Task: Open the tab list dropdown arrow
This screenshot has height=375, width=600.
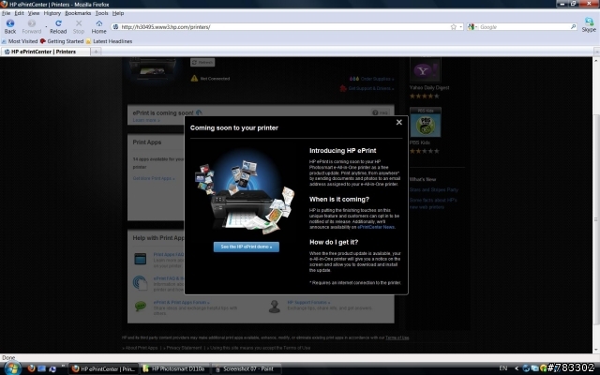Action: [596, 52]
